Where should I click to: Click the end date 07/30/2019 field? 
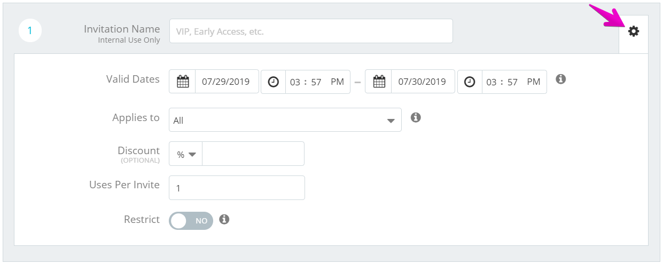click(x=423, y=82)
